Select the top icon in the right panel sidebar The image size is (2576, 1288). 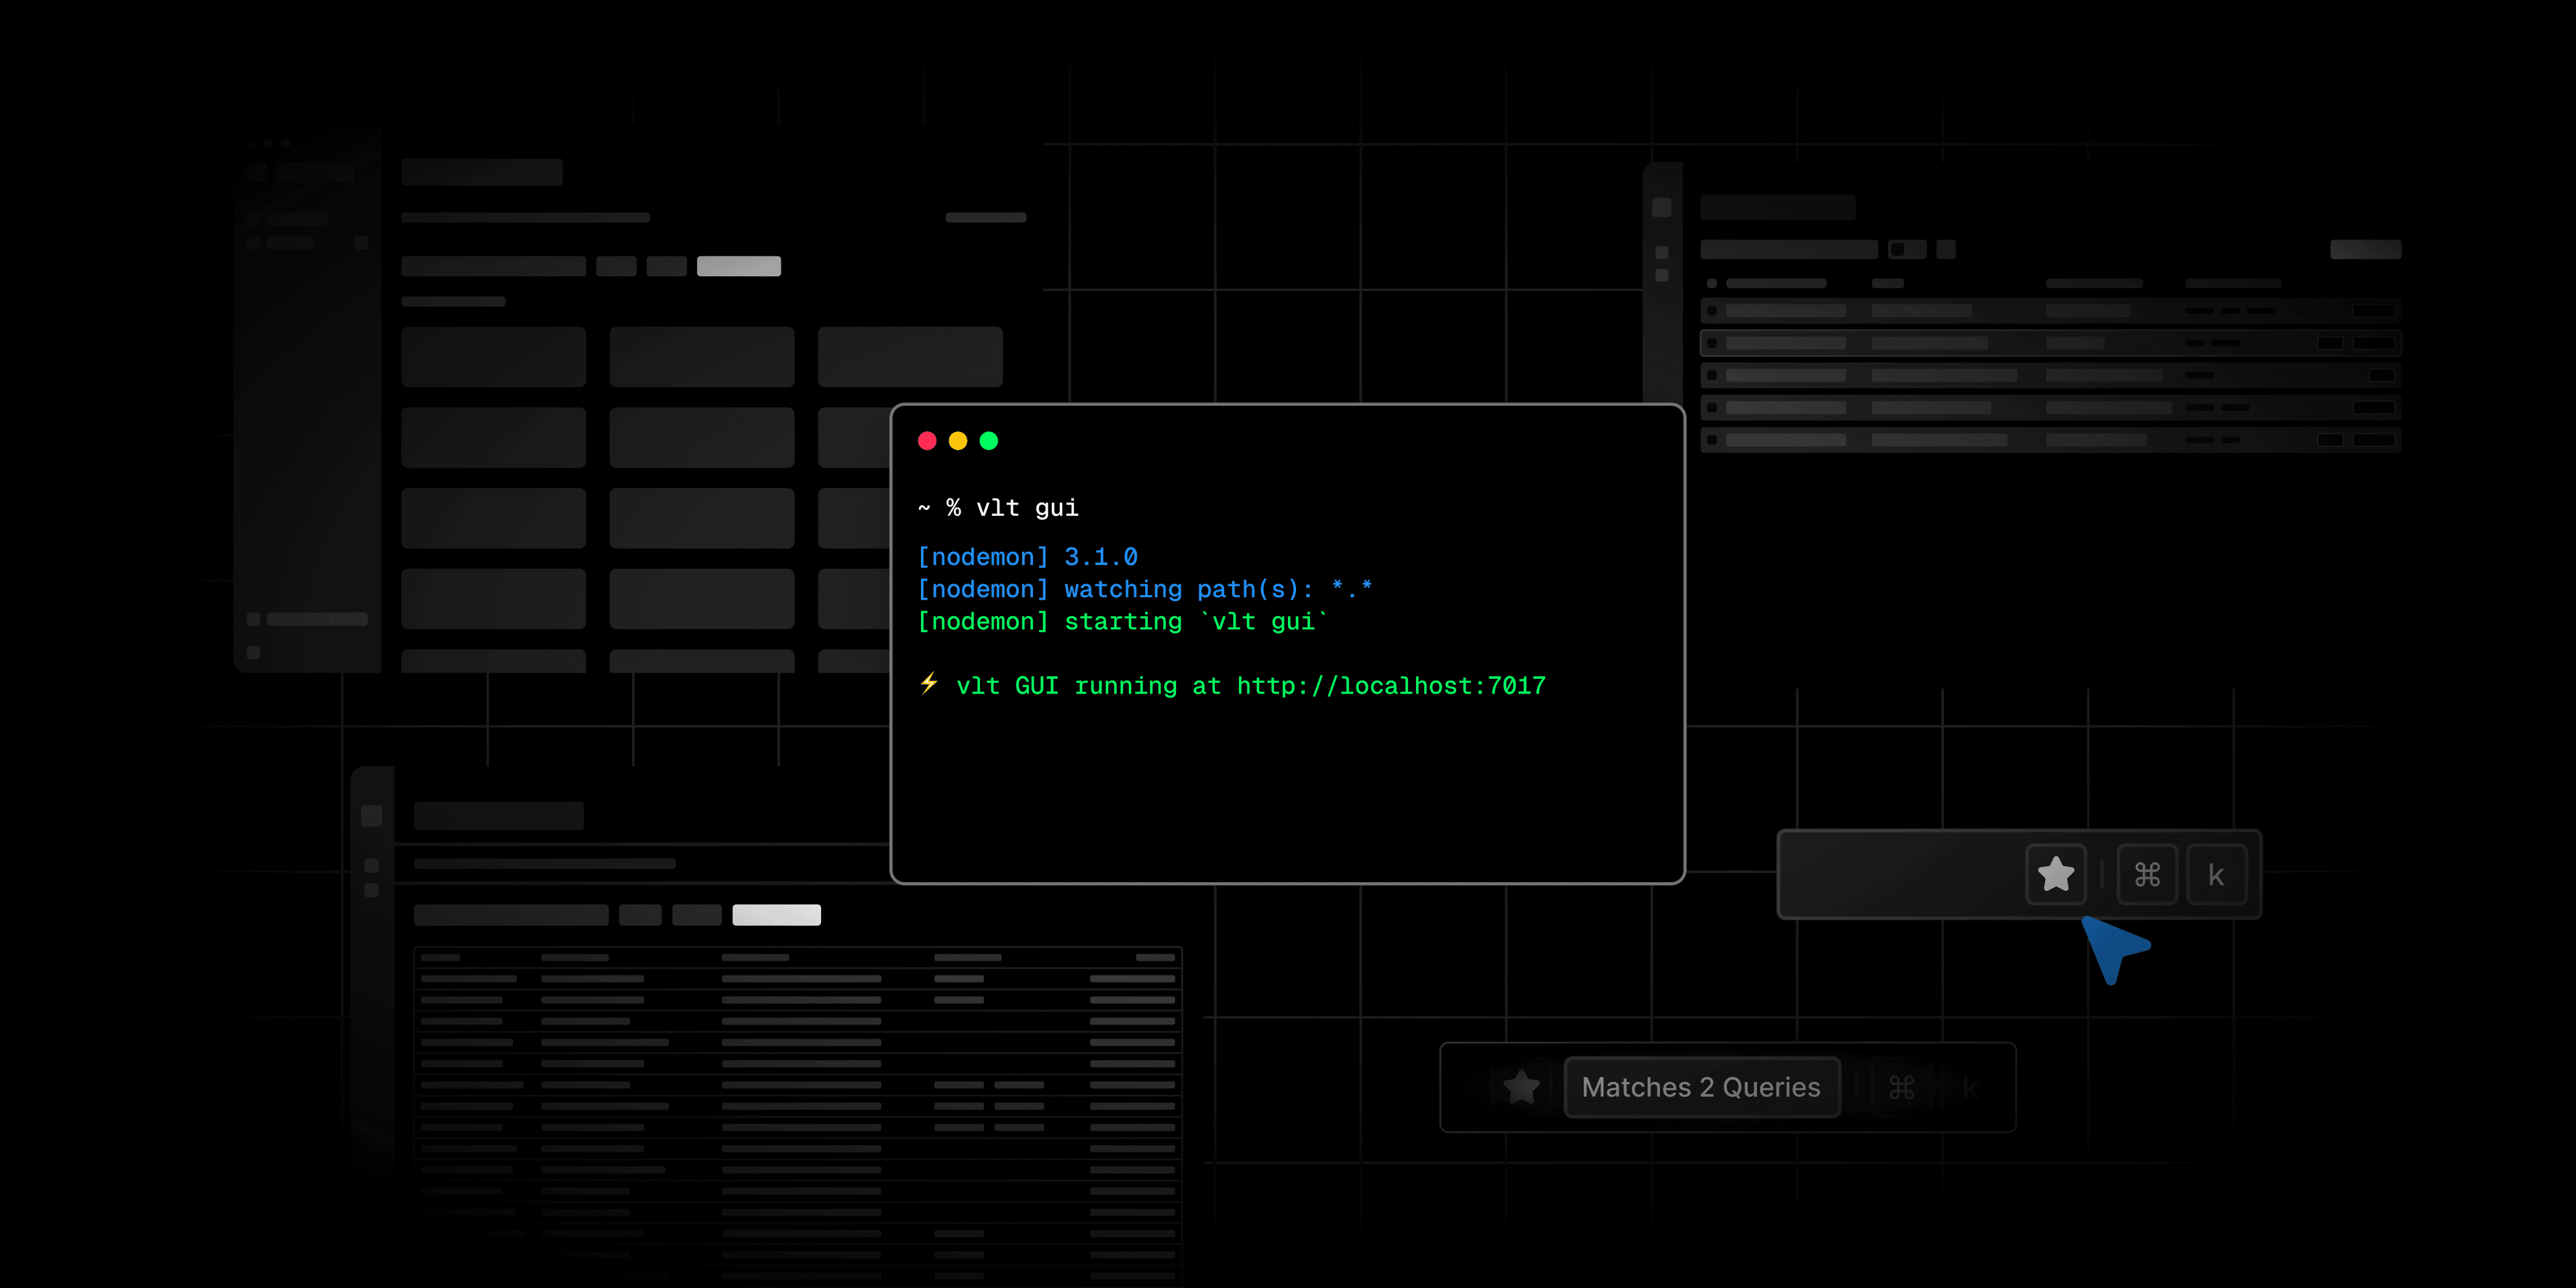click(x=1662, y=208)
